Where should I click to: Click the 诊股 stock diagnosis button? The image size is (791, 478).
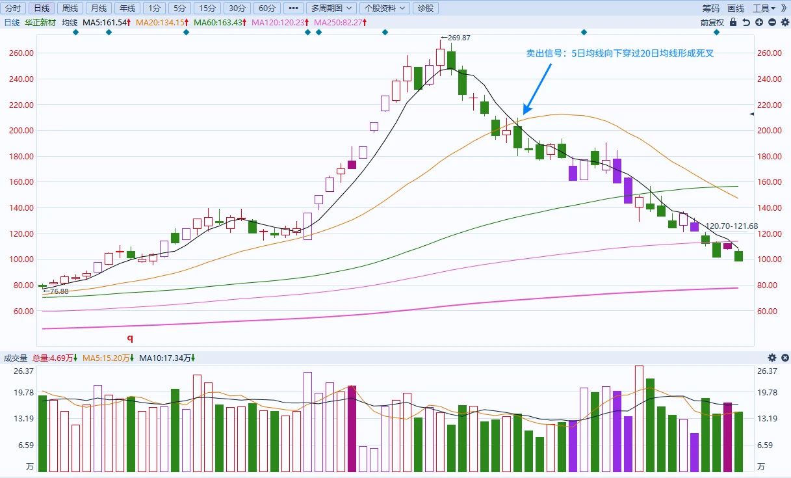pyautogui.click(x=425, y=8)
